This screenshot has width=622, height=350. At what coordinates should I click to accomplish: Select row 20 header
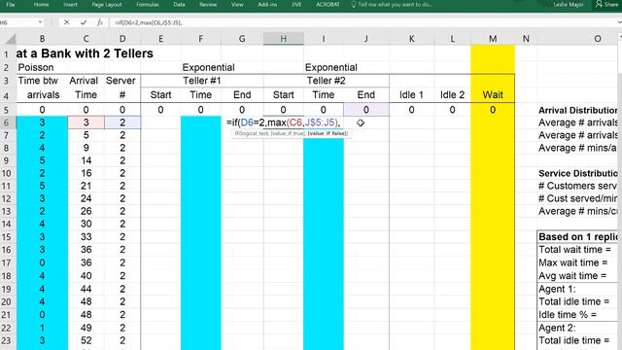(x=7, y=301)
